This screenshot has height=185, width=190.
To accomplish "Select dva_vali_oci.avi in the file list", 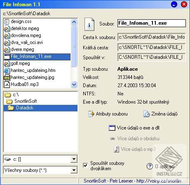I will click(37, 43).
